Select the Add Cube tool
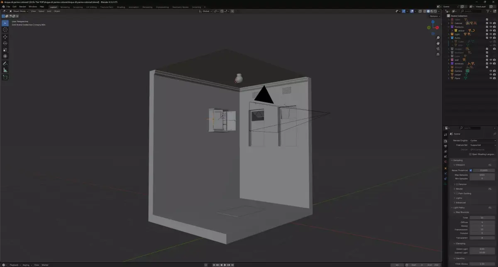Screen dimensions: 498x267 coord(5,77)
